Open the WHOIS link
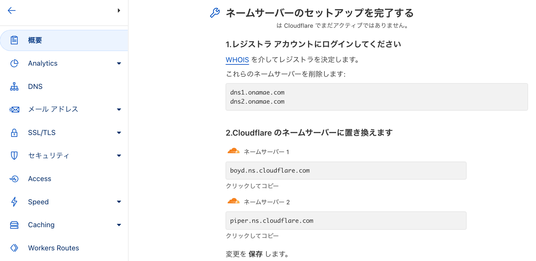536x261 pixels. 237,60
